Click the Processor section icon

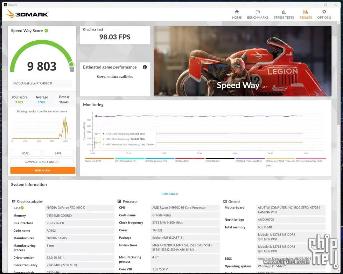pyautogui.click(x=119, y=201)
